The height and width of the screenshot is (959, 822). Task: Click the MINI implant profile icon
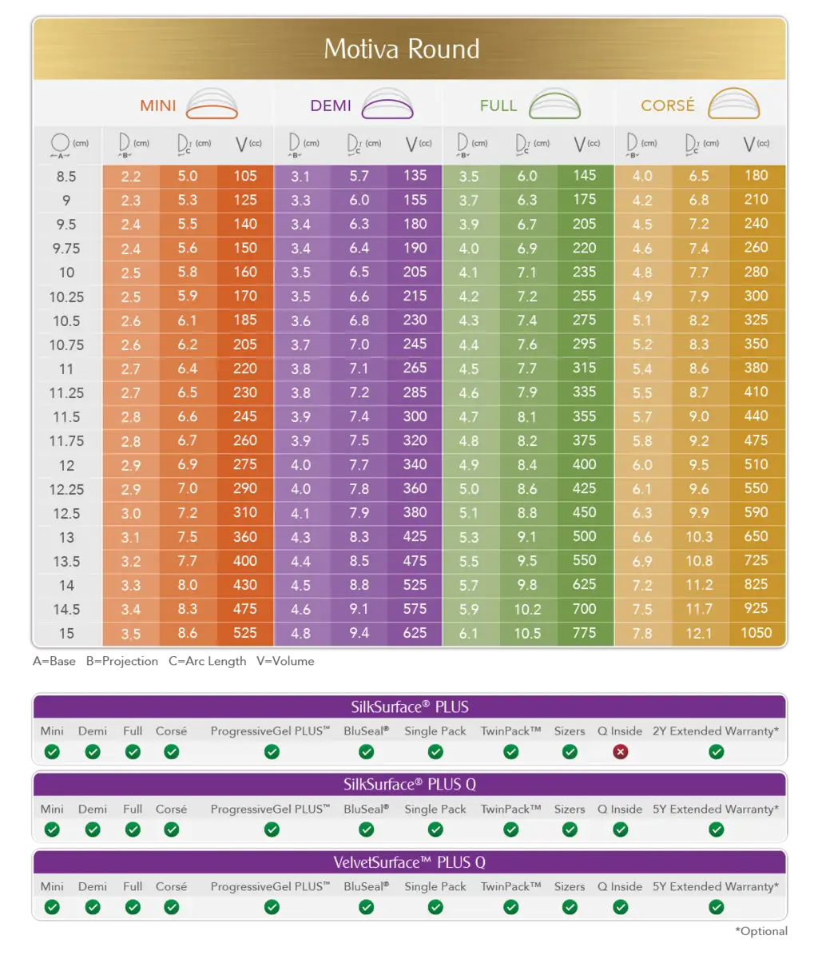click(212, 105)
